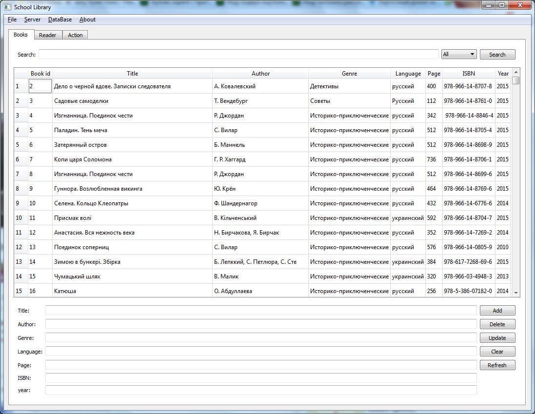This screenshot has width=535, height=414.
Task: Focus the Language input field
Action: [x=261, y=351]
